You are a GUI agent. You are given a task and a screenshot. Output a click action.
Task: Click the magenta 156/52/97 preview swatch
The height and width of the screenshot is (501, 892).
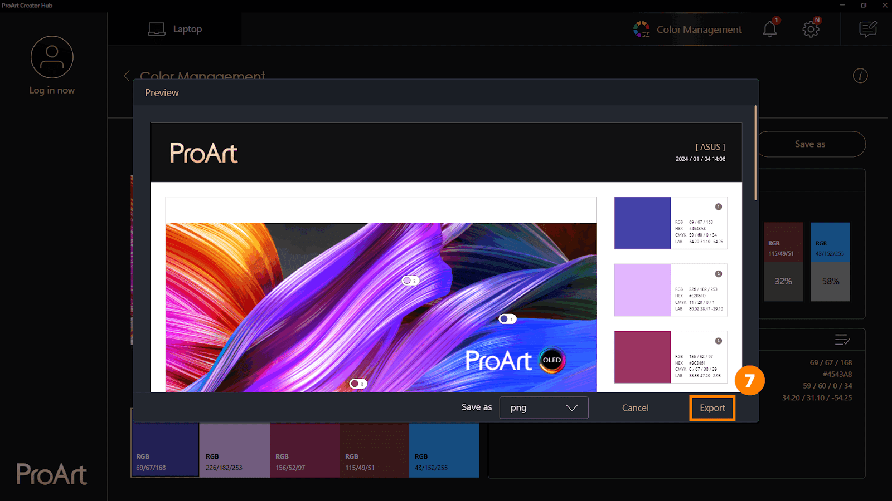pyautogui.click(x=642, y=357)
